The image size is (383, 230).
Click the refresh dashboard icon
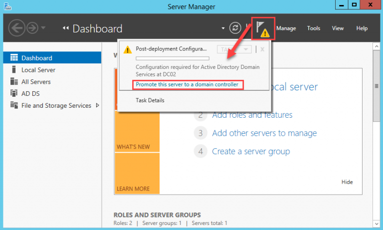click(235, 28)
